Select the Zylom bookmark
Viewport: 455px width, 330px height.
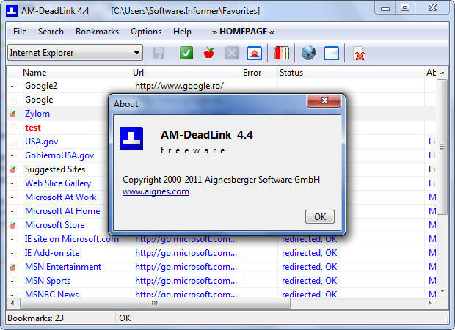click(x=37, y=114)
